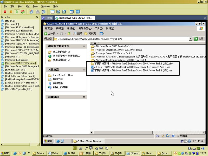Screen dimensions: 208x156
Task: Collapse the 其他位置 panel
Action: pyautogui.click(x=84, y=70)
